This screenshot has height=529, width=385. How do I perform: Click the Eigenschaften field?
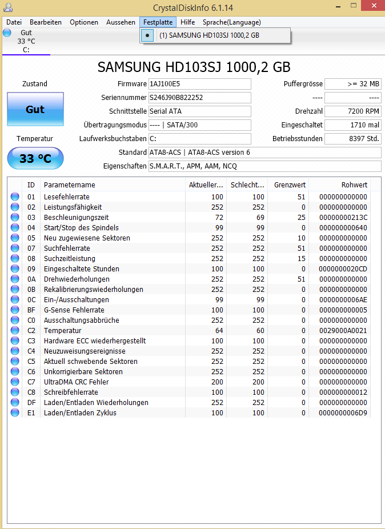pos(265,166)
